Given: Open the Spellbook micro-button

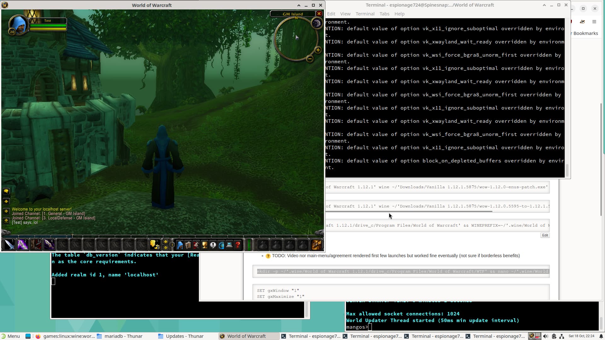Looking at the screenshot, I should pos(188,245).
